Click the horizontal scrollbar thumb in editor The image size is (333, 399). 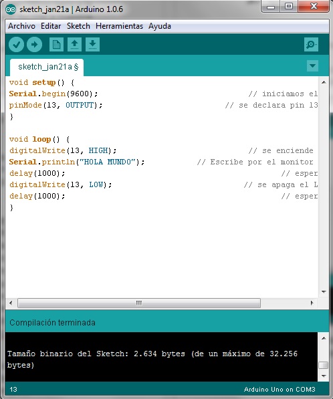pos(139,303)
